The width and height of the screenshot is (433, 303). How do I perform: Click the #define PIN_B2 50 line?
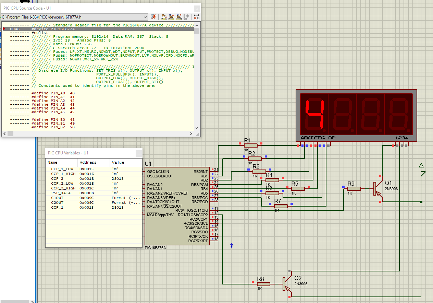click(x=53, y=127)
